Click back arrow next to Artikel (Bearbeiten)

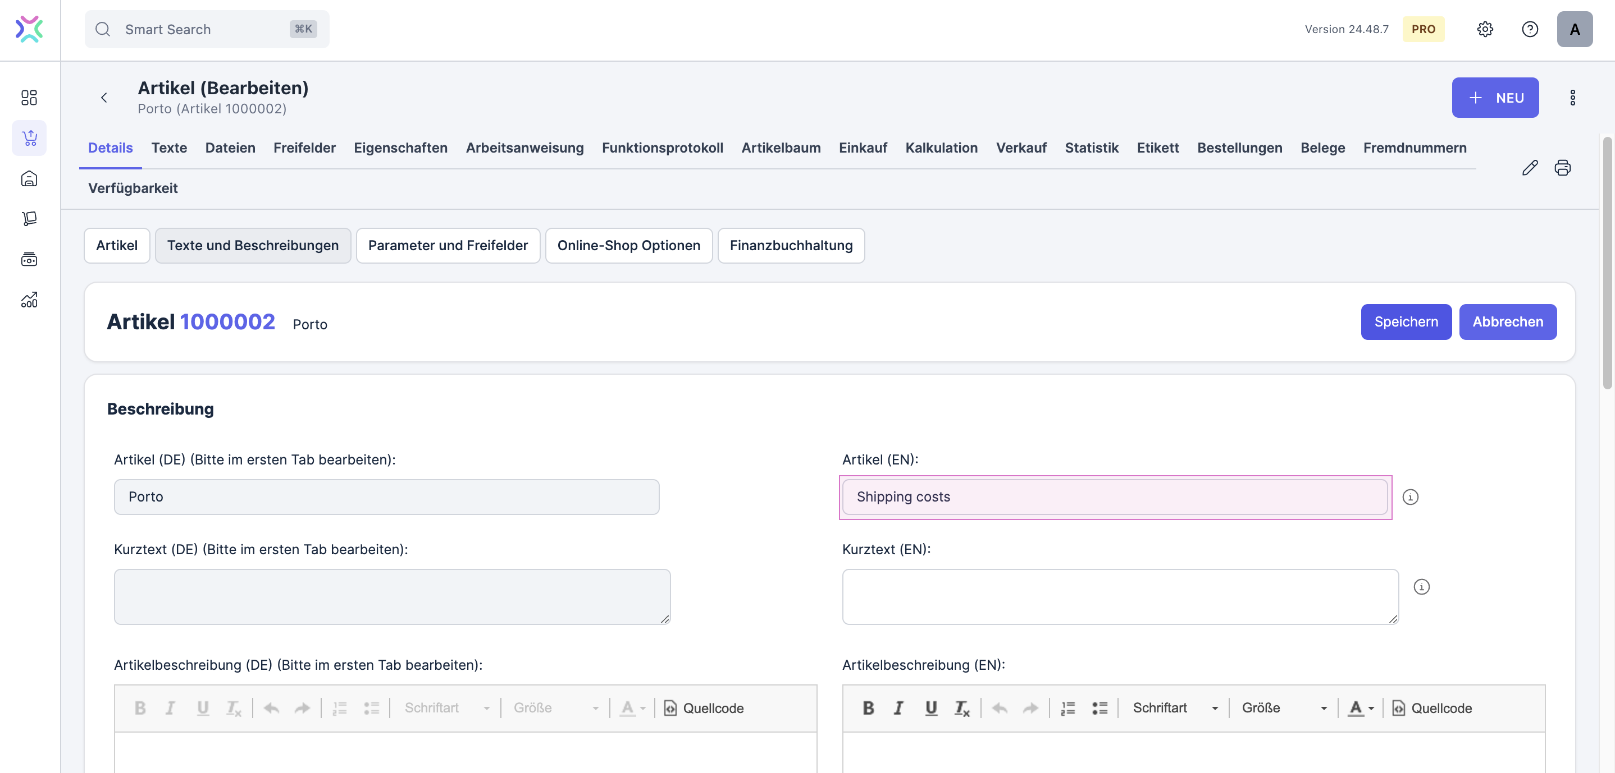(104, 98)
